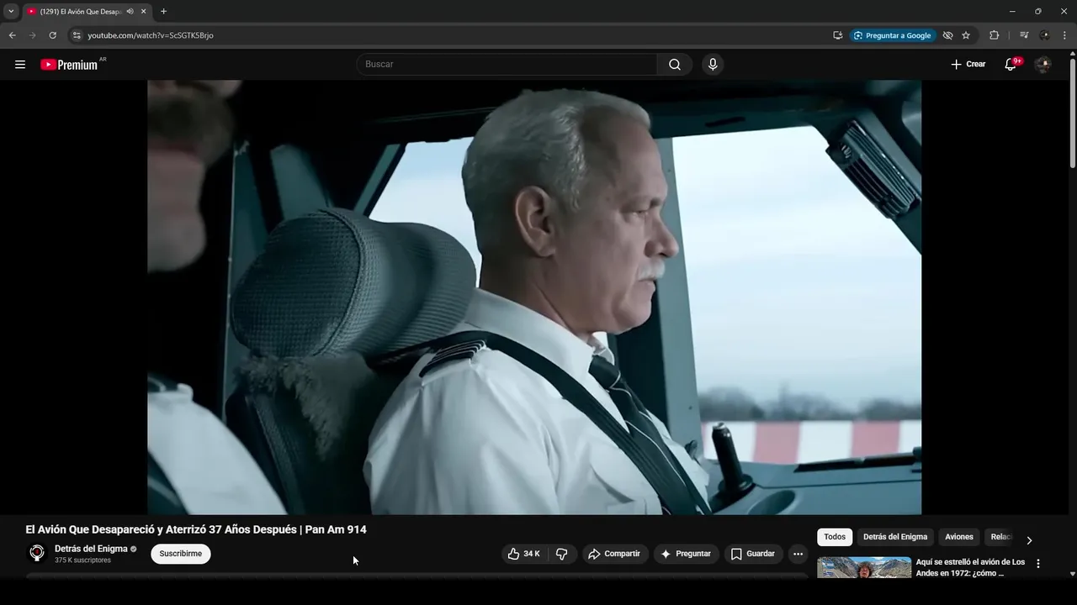Click the magnifier search button
This screenshot has width=1077, height=605.
coord(675,65)
